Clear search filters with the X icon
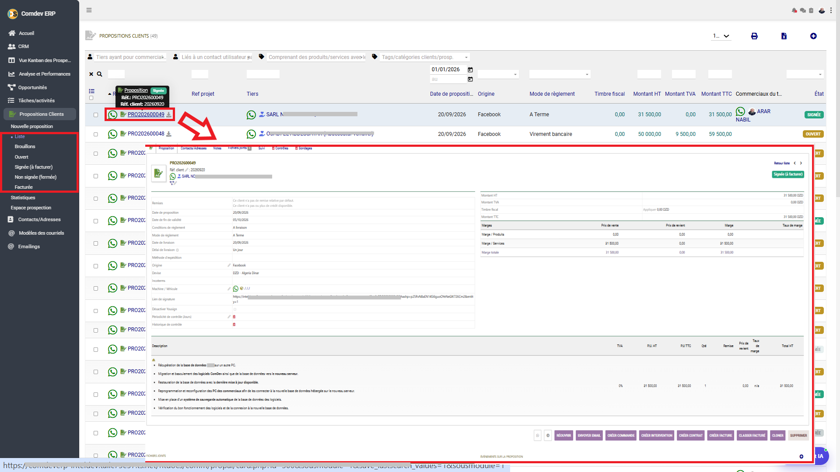 point(91,74)
